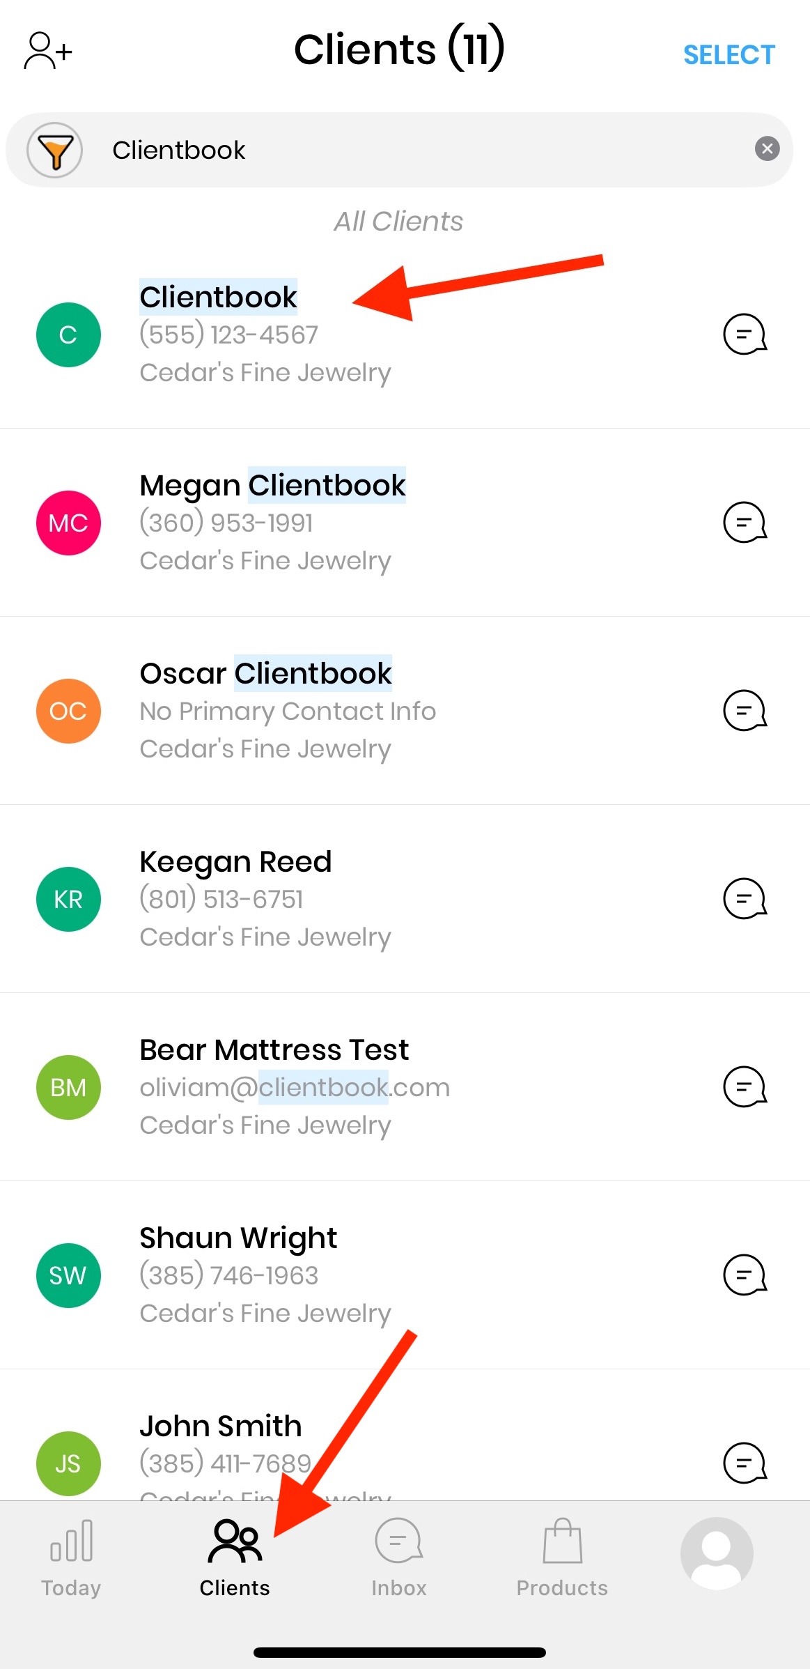Start a message to Oscar Clientbook
Screen dimensions: 810x1669
tap(745, 711)
